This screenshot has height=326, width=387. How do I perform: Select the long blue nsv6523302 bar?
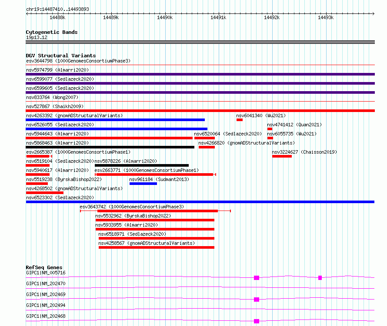pyautogui.click(x=200, y=202)
